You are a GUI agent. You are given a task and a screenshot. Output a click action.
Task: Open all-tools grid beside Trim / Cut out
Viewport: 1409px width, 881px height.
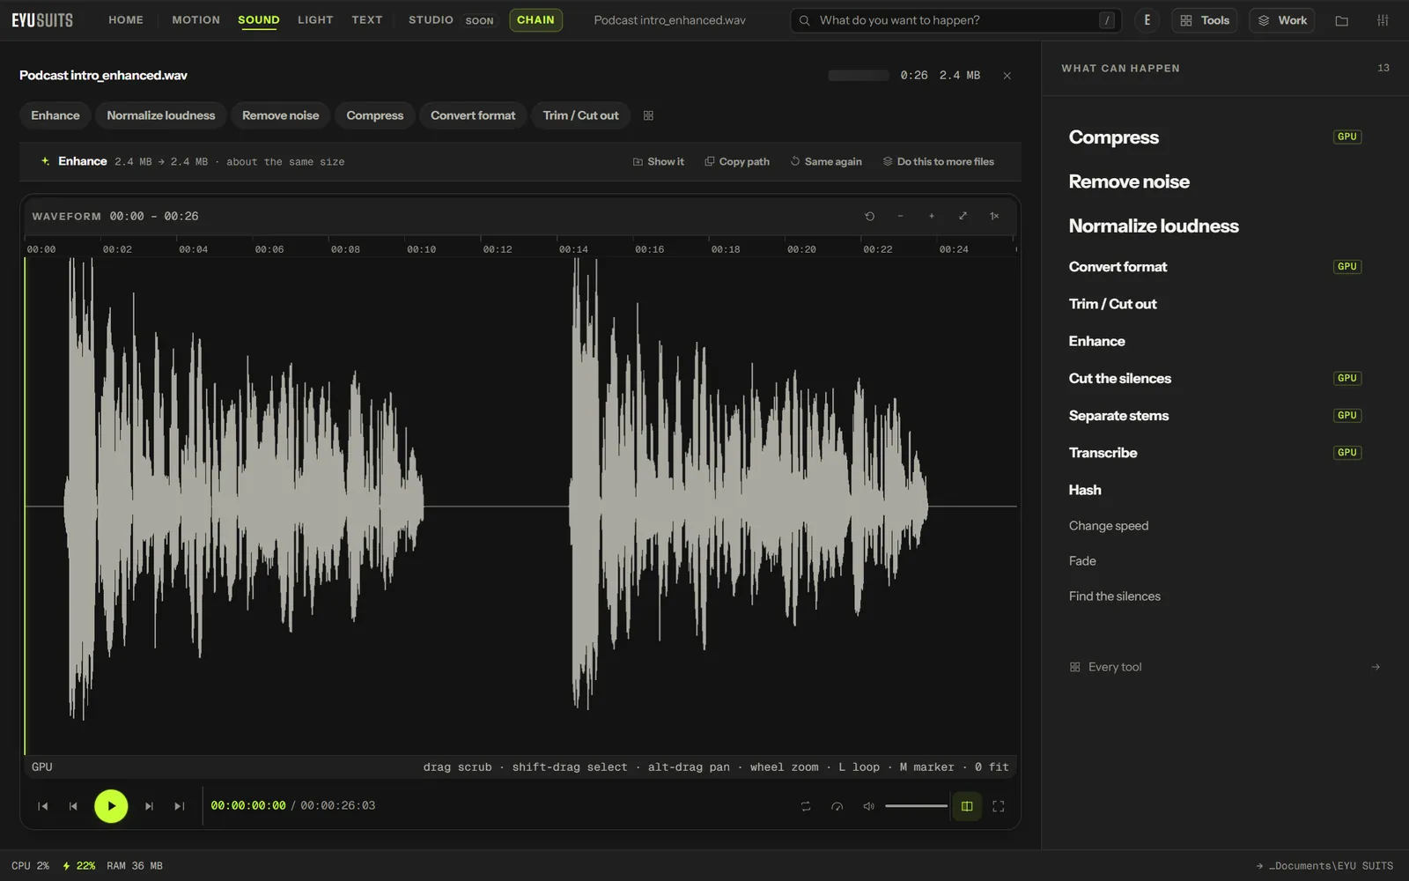[x=648, y=115]
